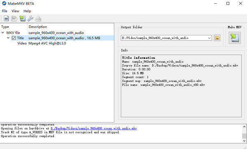Viewport: 247px width, 149px height.
Task: Open the Help menu
Action: 27,11
